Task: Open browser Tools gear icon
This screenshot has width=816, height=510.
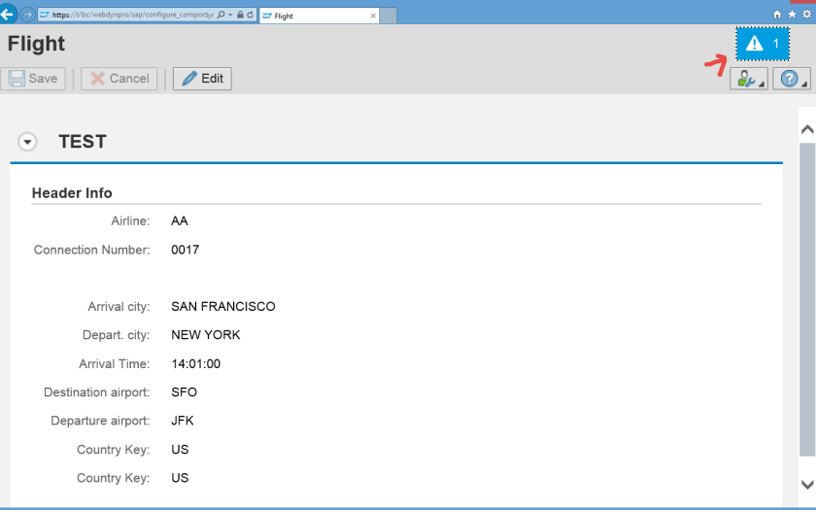Action: click(806, 14)
